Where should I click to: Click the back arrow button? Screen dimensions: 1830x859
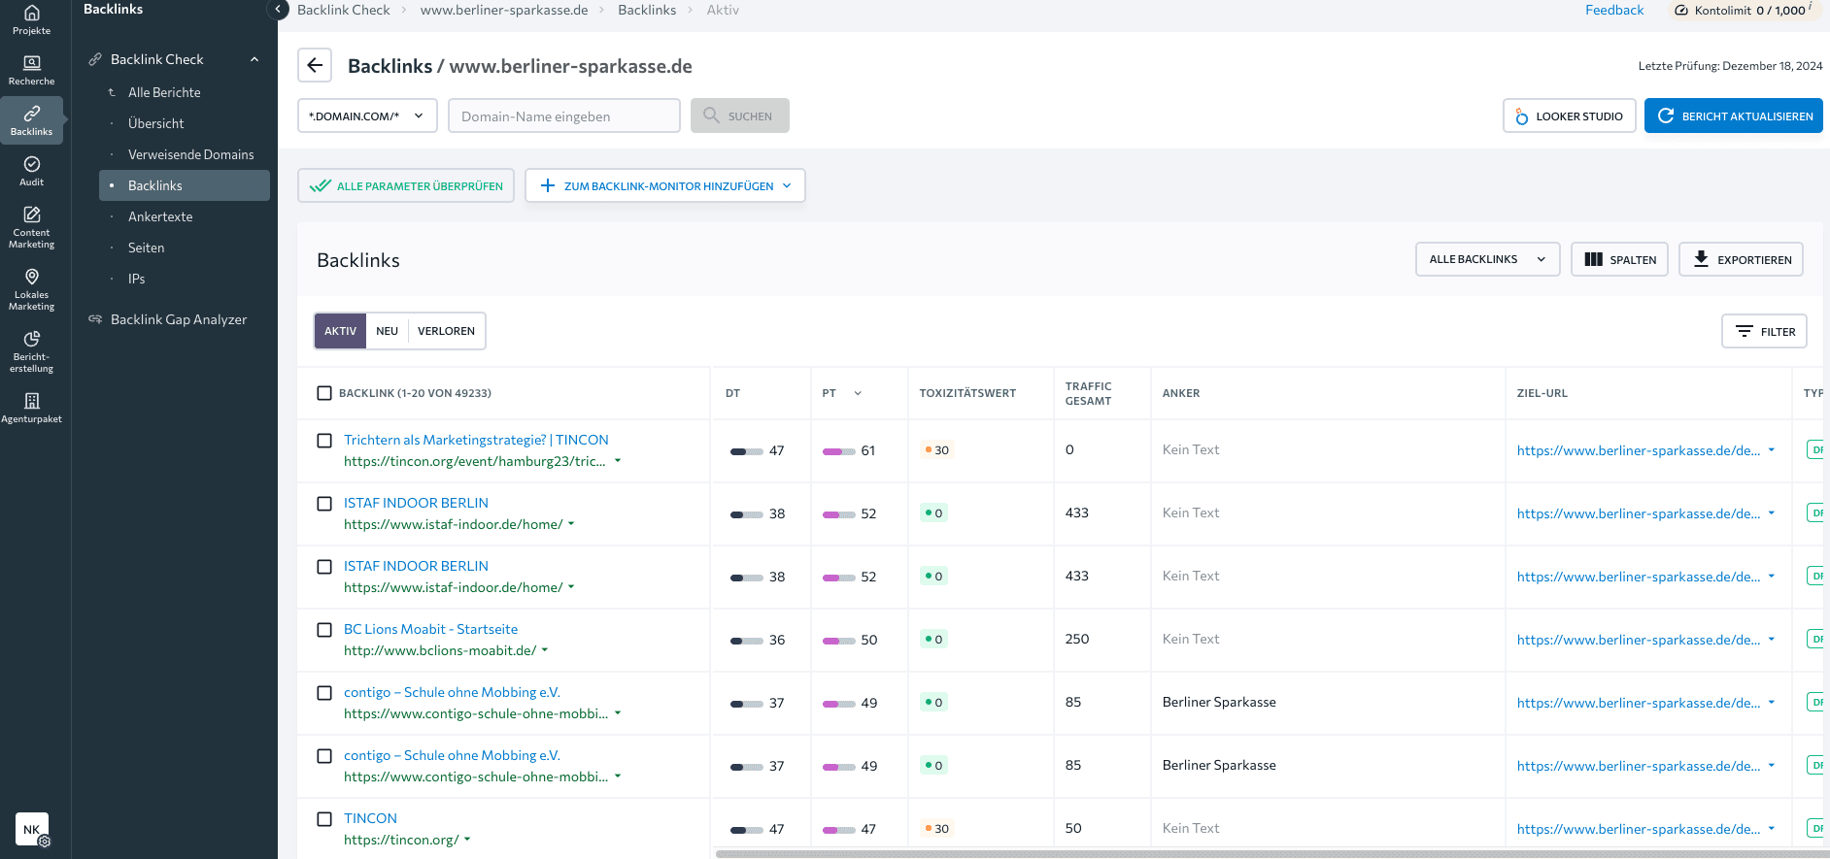[315, 65]
